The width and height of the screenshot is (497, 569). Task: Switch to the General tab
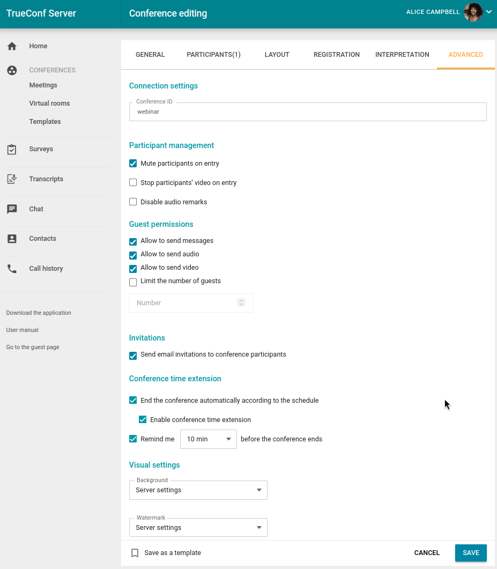tap(150, 55)
